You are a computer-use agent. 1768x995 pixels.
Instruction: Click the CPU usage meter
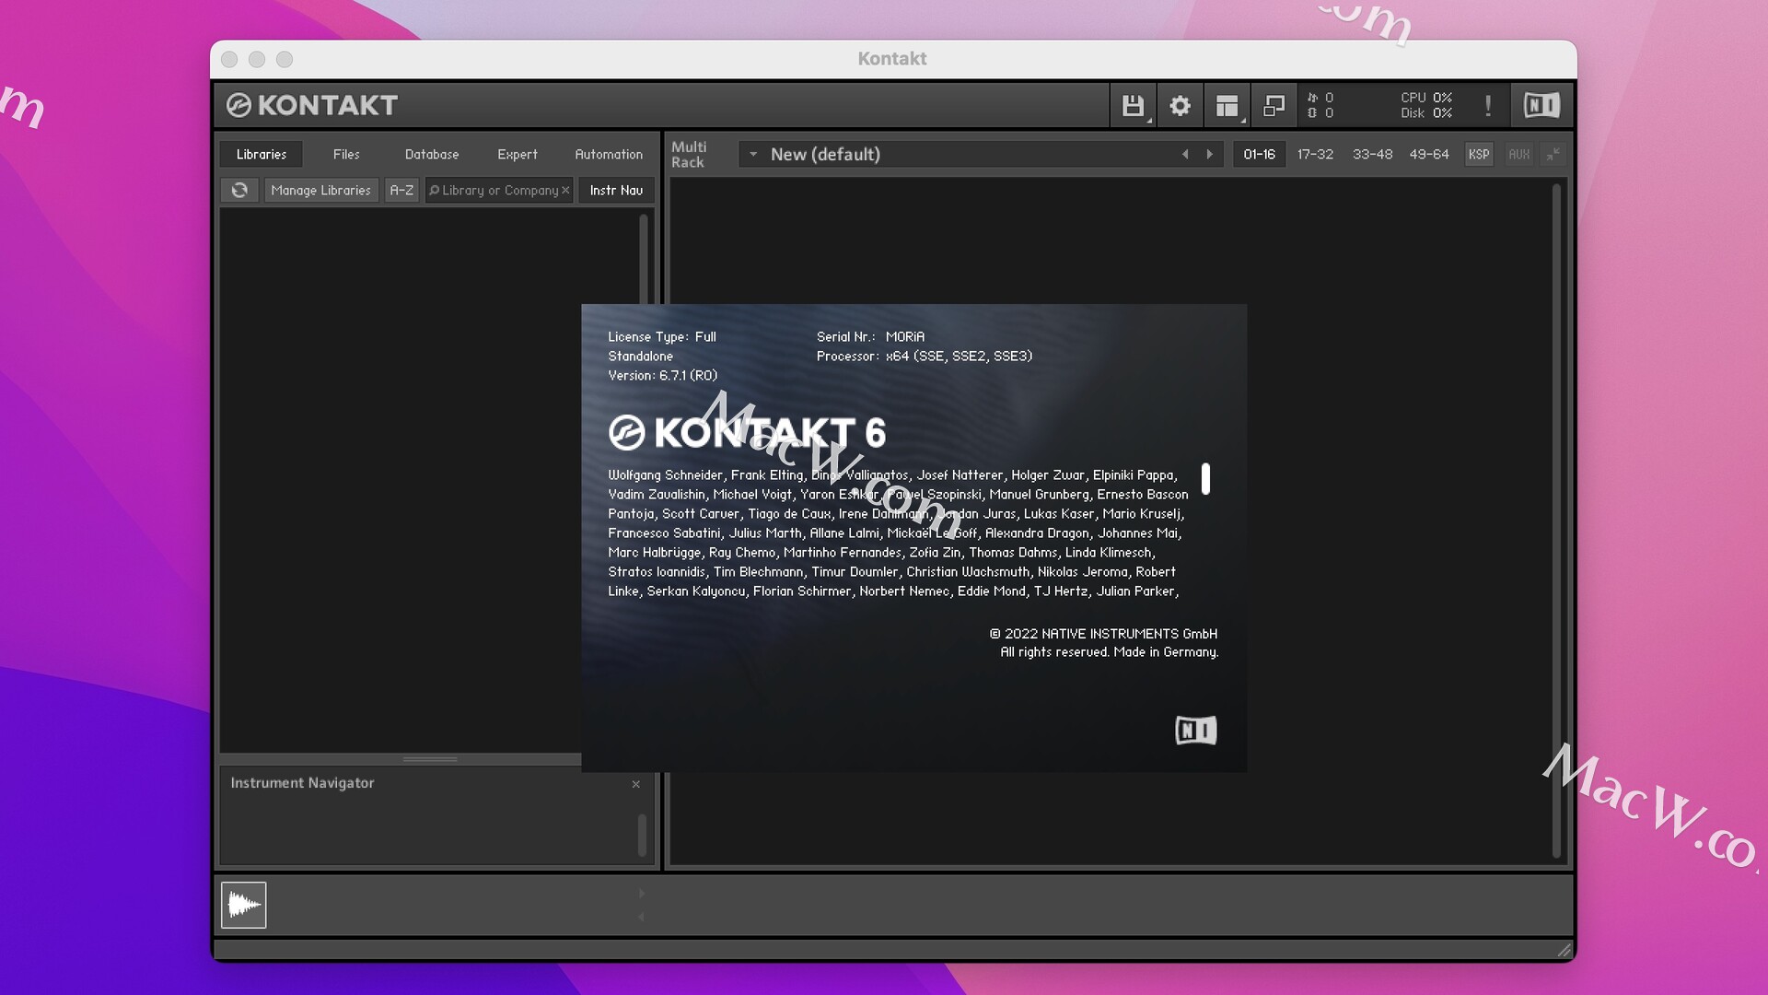(1426, 97)
